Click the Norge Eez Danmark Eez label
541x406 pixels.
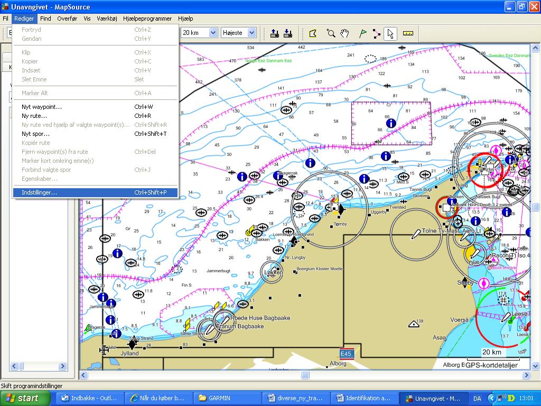pos(268,61)
